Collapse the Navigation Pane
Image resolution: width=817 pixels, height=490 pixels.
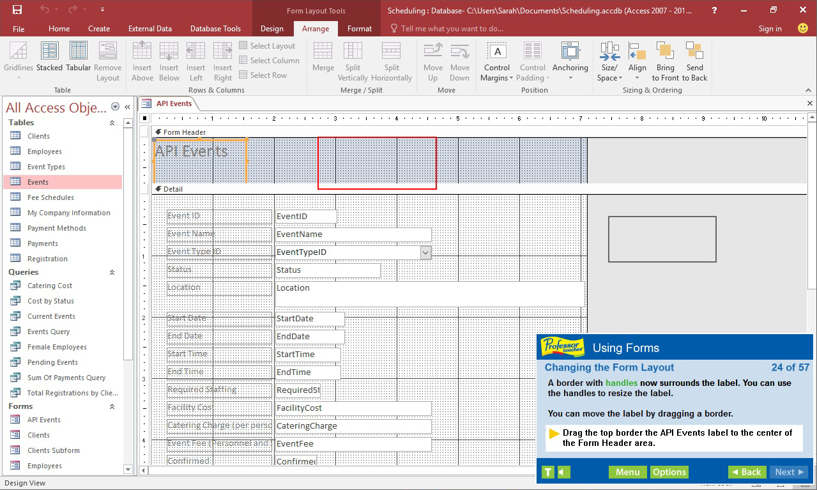[126, 107]
